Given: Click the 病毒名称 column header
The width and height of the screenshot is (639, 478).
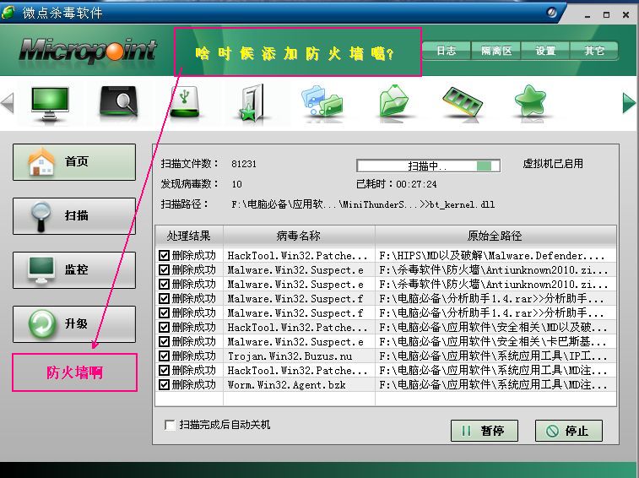Looking at the screenshot, I should [x=298, y=236].
